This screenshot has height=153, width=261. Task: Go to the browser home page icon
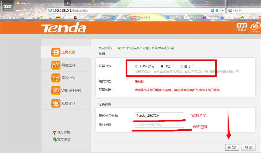click(32, 11)
